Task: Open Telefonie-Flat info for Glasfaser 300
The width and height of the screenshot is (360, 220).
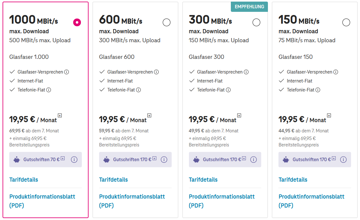Action: (x=229, y=90)
